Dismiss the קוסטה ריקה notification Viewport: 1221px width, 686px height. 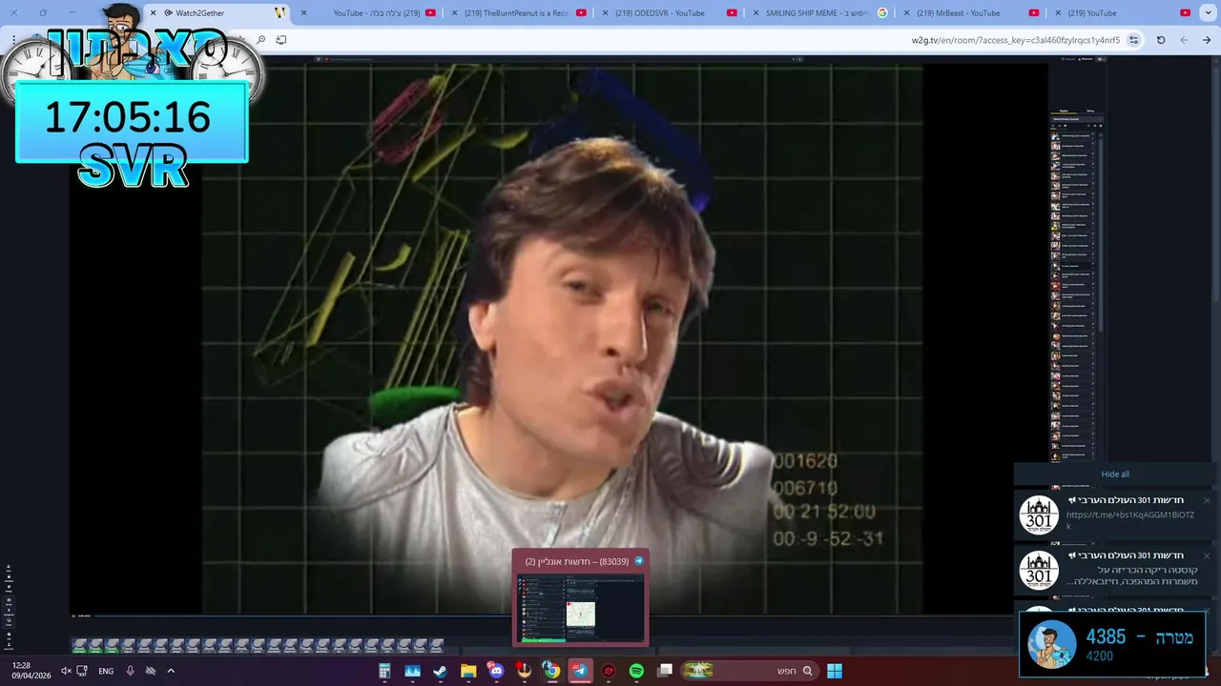pyautogui.click(x=1206, y=555)
